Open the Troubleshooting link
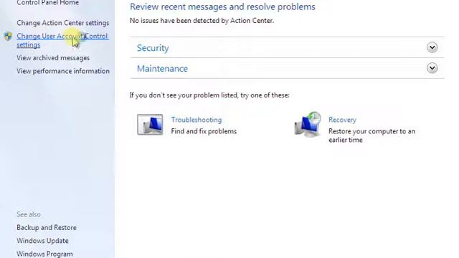 (197, 120)
